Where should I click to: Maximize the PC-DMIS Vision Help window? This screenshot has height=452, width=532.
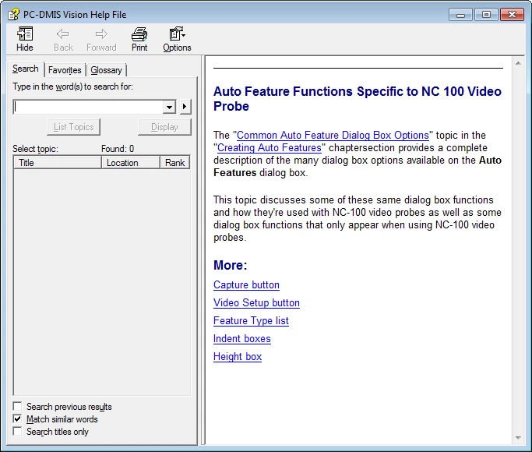click(x=486, y=15)
